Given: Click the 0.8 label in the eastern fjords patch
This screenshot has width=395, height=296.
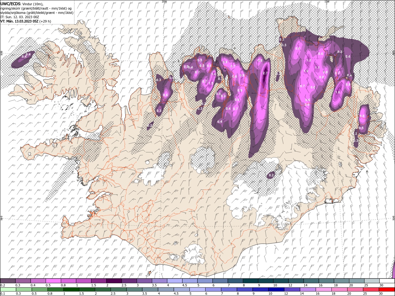Looking at the screenshot, I should 362,116.
